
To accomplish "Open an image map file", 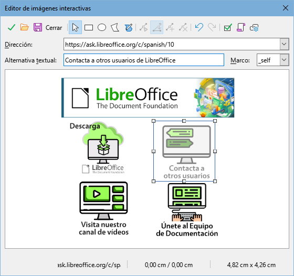I will pos(24,27).
